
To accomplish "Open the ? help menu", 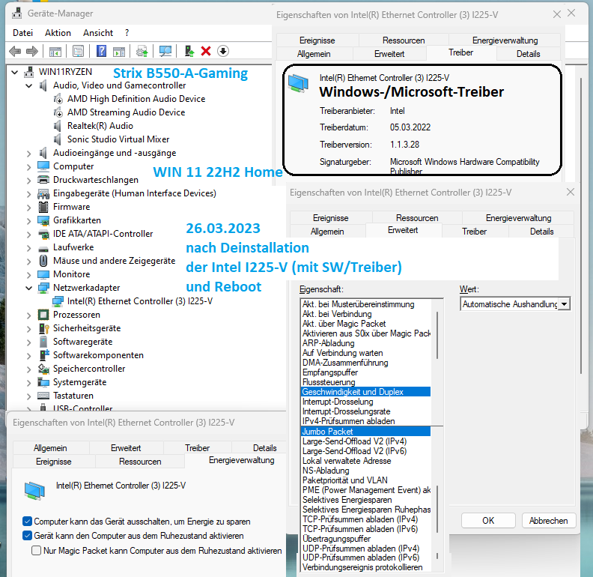I will (127, 33).
